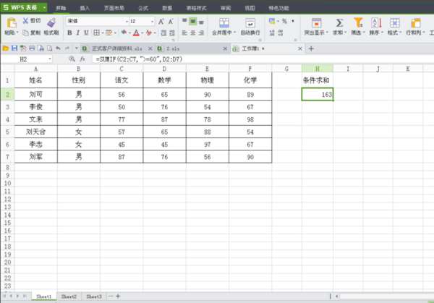Click the align left icon
The height and width of the screenshot is (303, 434).
184,33
